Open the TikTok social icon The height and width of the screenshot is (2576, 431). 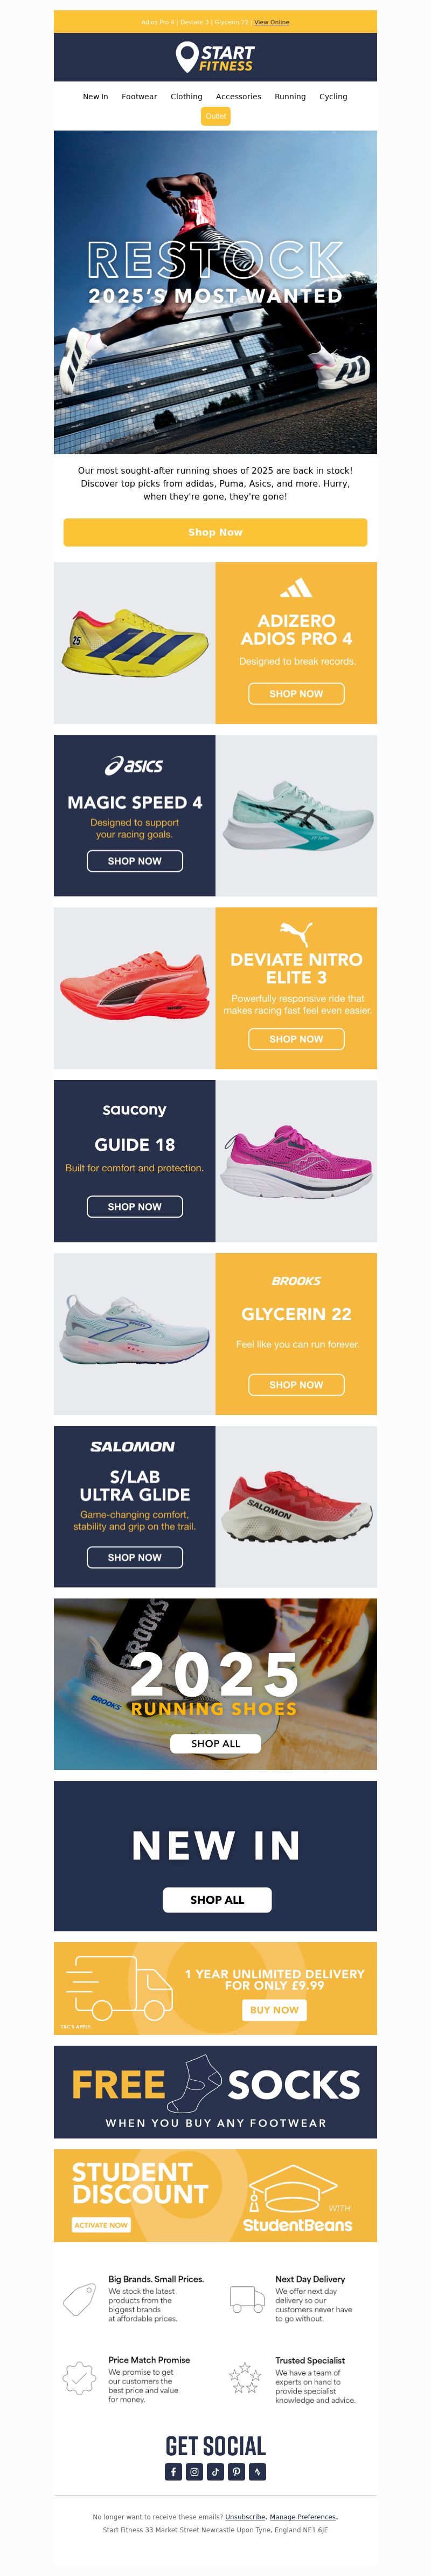click(215, 2471)
